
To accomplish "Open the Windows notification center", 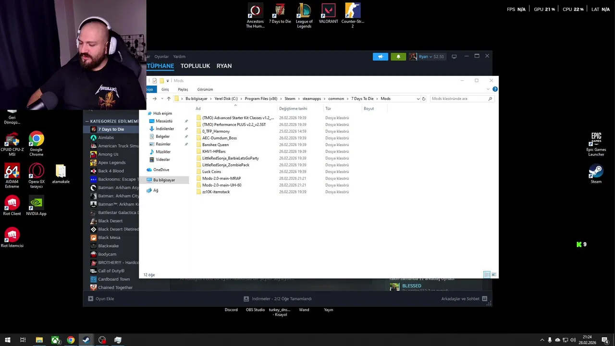I will (x=605, y=340).
